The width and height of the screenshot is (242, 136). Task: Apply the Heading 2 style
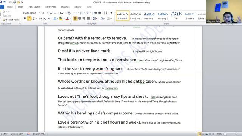[x=163, y=16]
